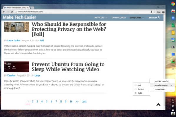Viewport: 176px width, 117px height.
Task: Open the Prevent Ubuntu sleep article headline
Action: [68, 67]
